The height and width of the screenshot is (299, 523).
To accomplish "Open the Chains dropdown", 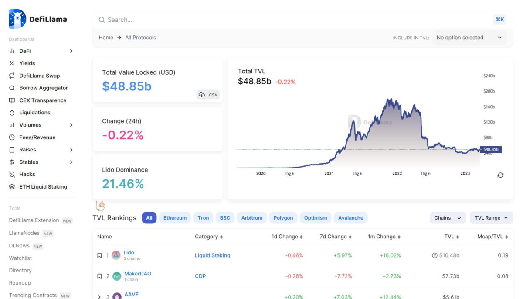I will (x=447, y=218).
